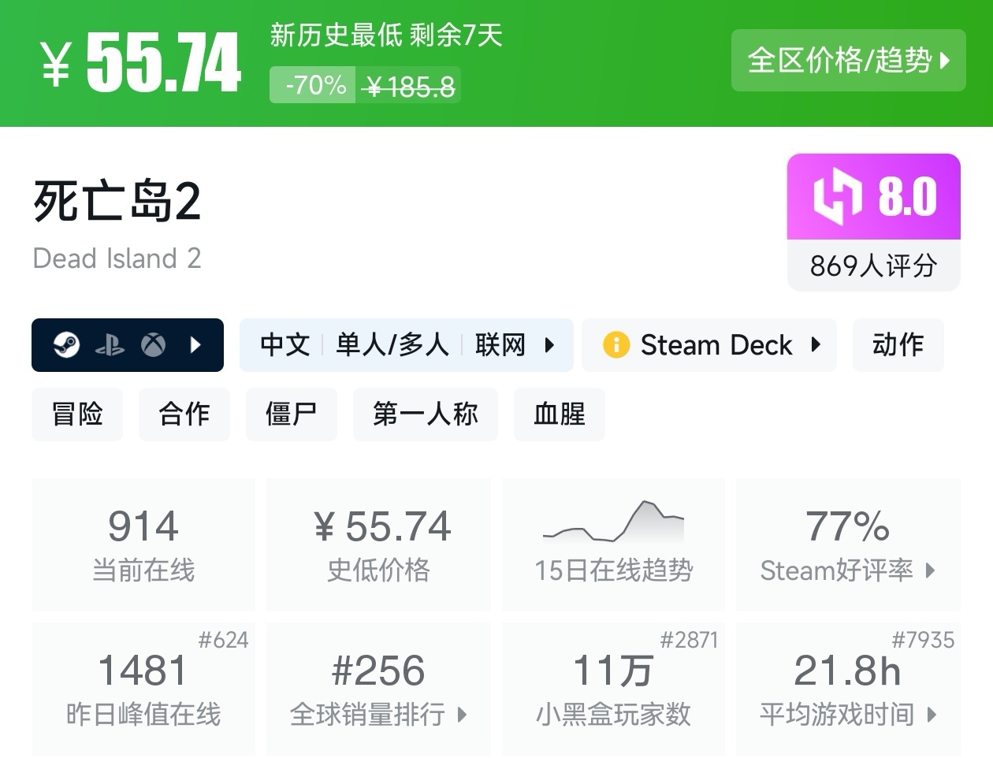Select the 第一人称 tag
The height and width of the screenshot is (758, 993).
click(x=426, y=414)
